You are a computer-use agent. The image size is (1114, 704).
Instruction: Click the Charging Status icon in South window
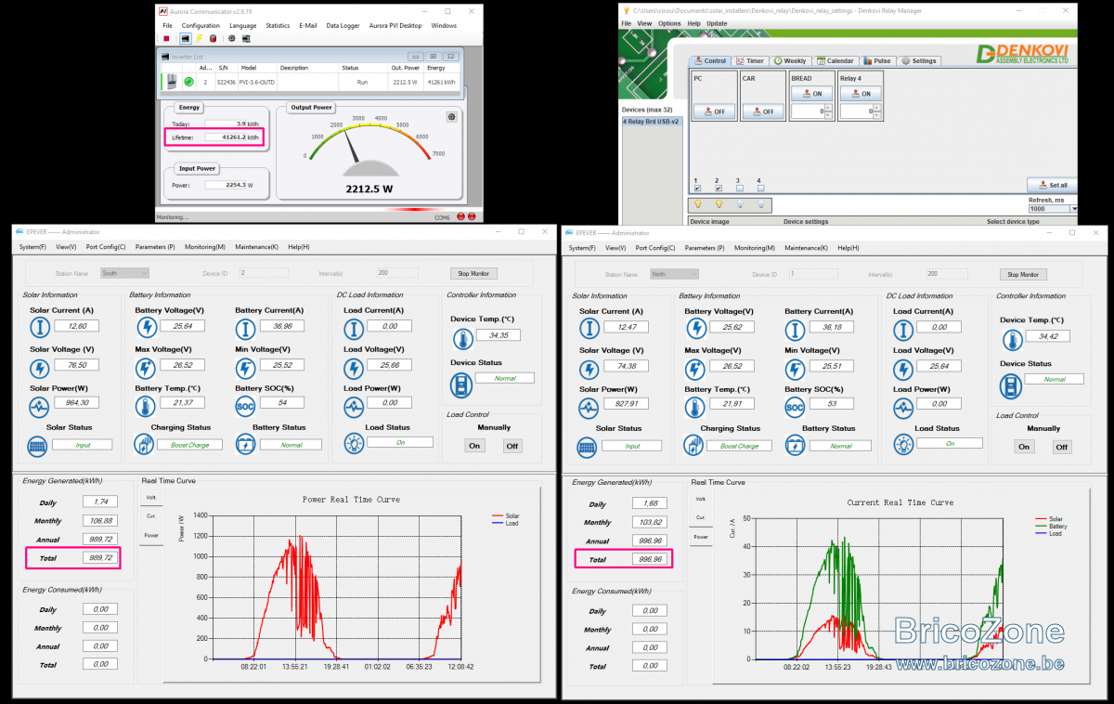click(x=146, y=445)
